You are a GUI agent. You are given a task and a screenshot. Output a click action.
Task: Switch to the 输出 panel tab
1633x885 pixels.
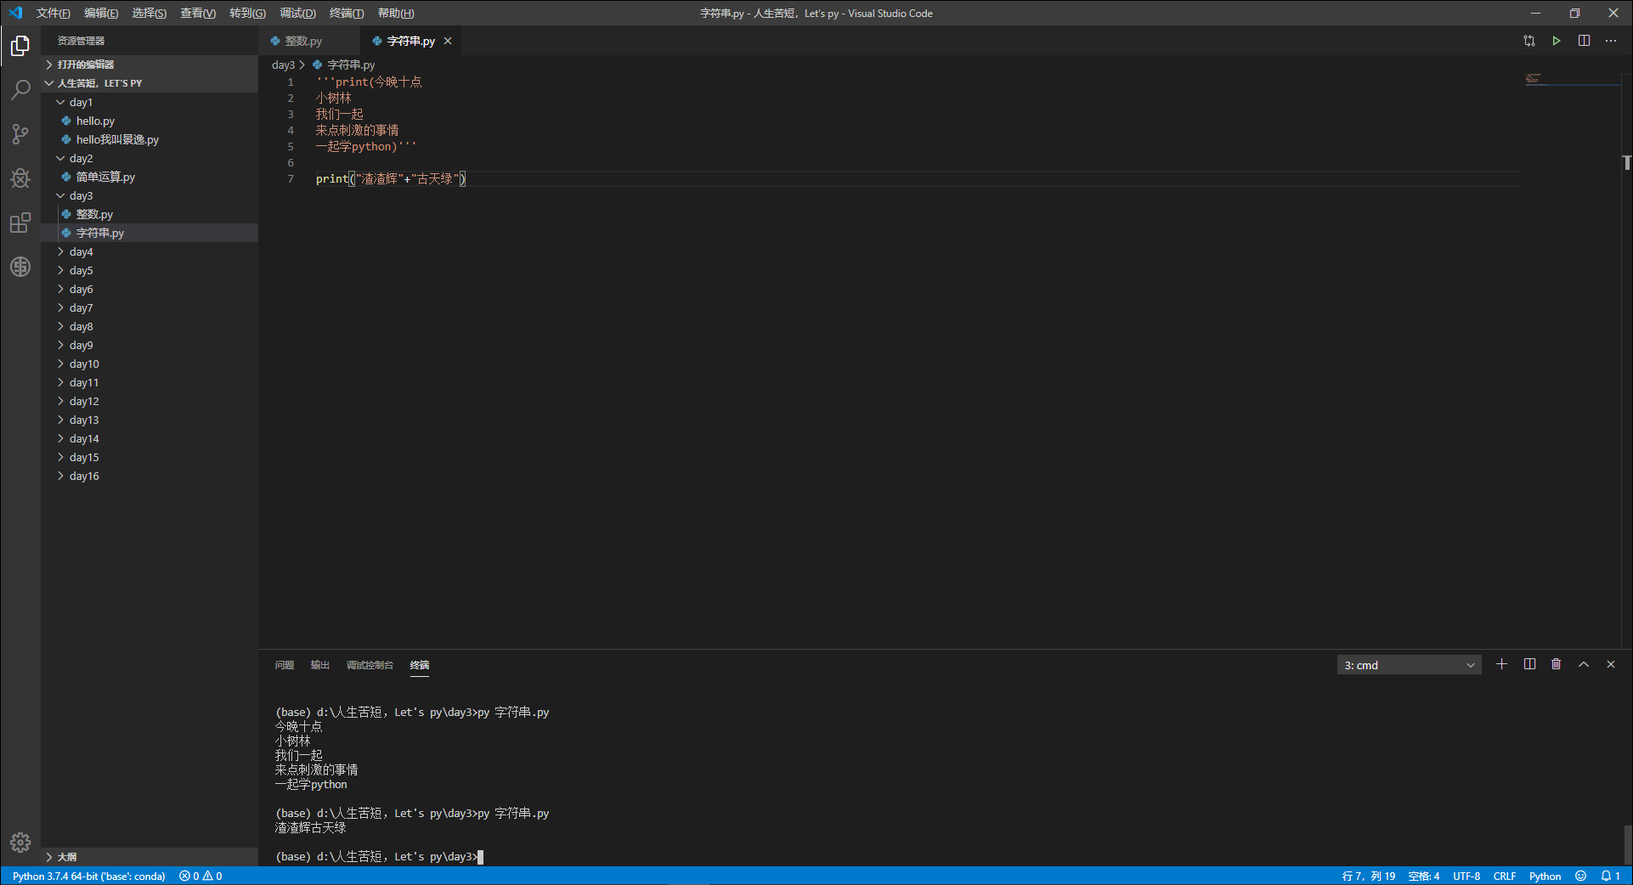pyautogui.click(x=319, y=665)
